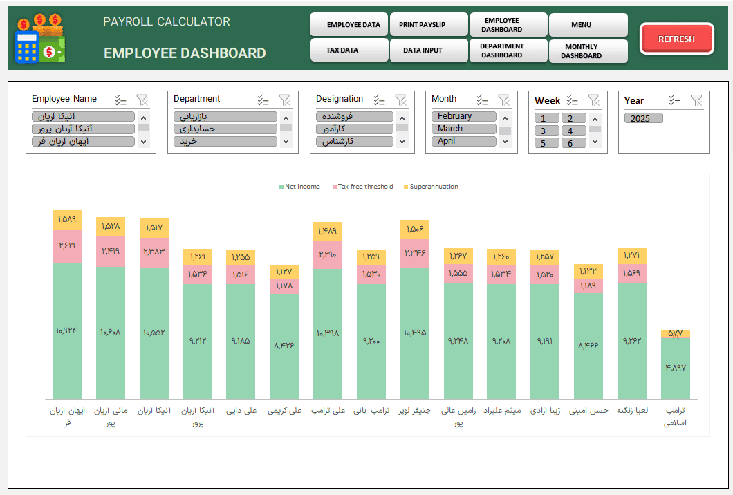Click the EMPLOYEE DASHBOARD title text

[185, 53]
